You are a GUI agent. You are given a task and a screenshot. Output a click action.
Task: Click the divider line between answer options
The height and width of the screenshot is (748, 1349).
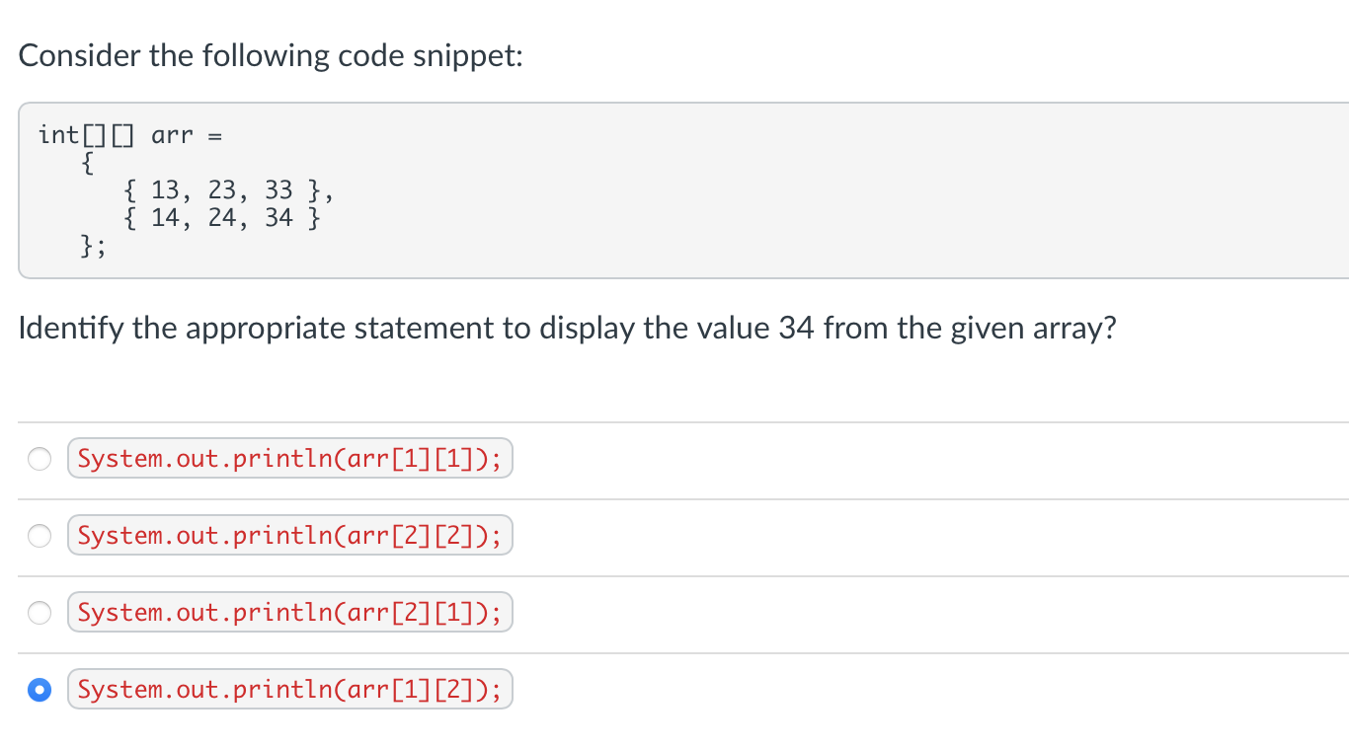674,497
